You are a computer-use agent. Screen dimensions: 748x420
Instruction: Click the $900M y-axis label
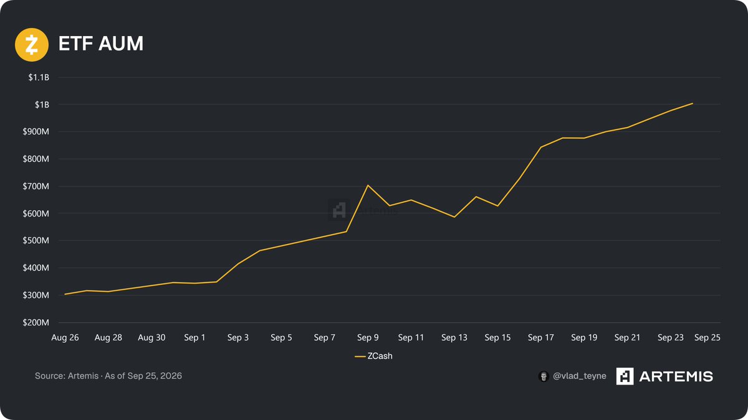click(x=36, y=132)
